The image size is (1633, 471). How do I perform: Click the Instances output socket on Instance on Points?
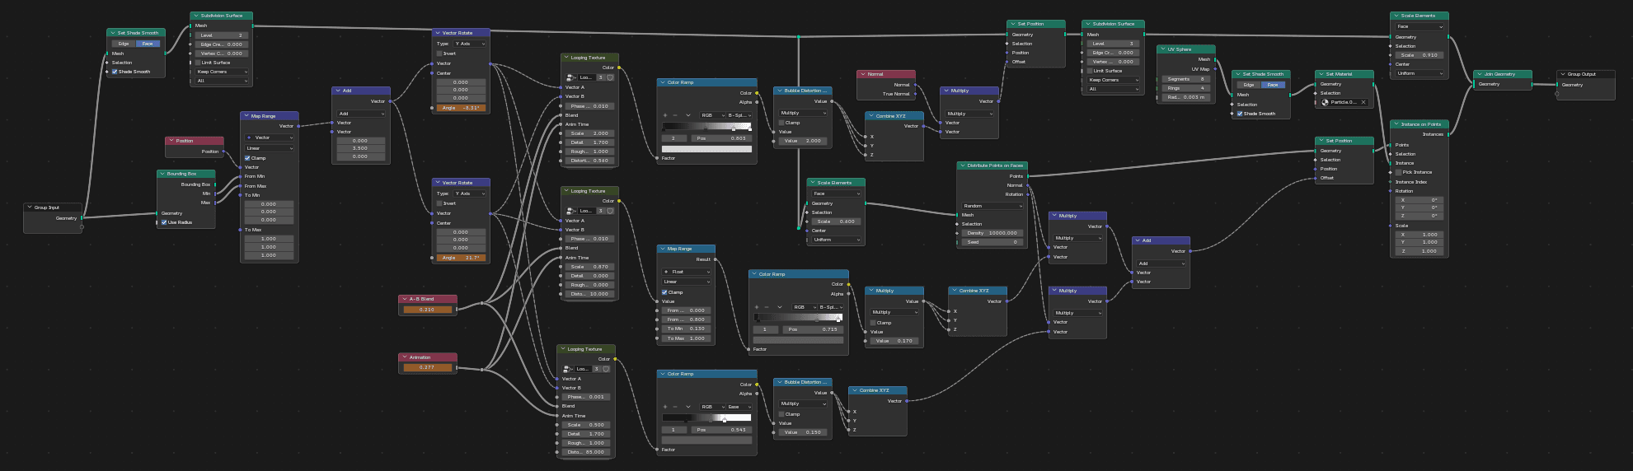(x=1448, y=134)
